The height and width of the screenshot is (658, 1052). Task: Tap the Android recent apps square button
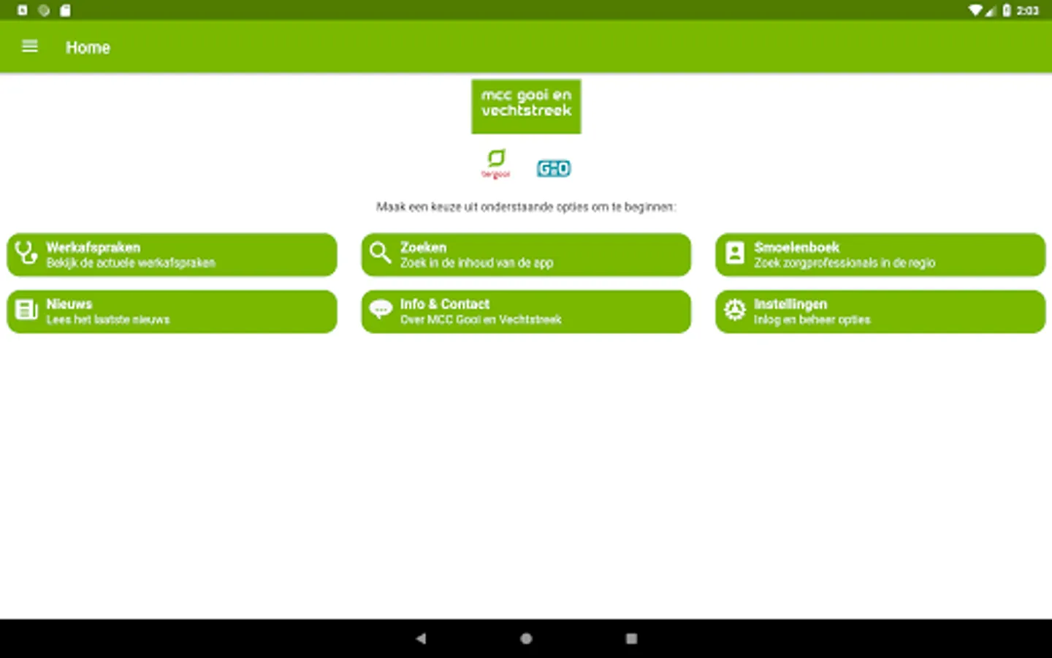pos(631,638)
